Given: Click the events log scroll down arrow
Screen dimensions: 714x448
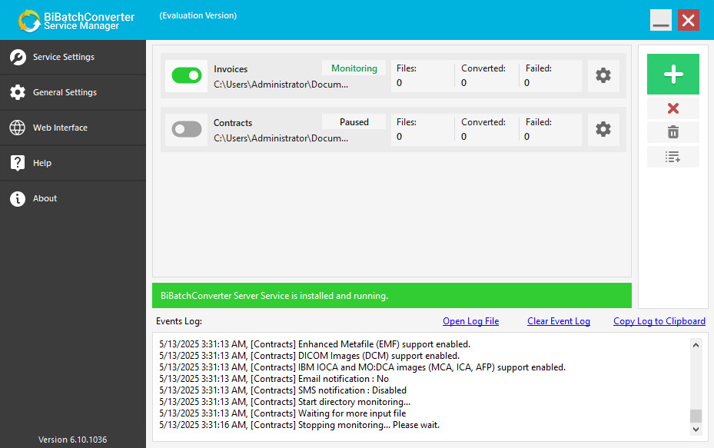Looking at the screenshot, I should 696,429.
